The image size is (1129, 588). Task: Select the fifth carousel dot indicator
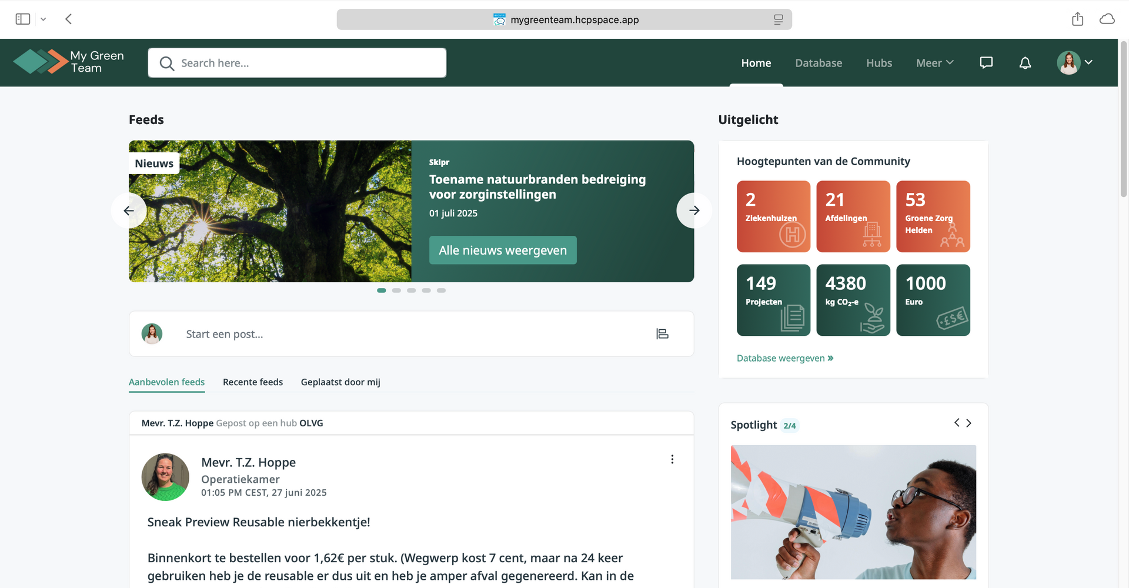tap(441, 290)
